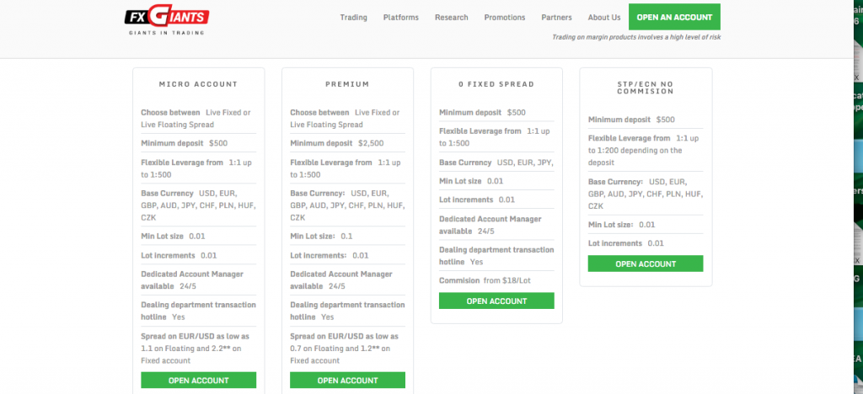The height and width of the screenshot is (394, 863).
Task: Click Commision from $18/Lot row
Action: pos(485,280)
